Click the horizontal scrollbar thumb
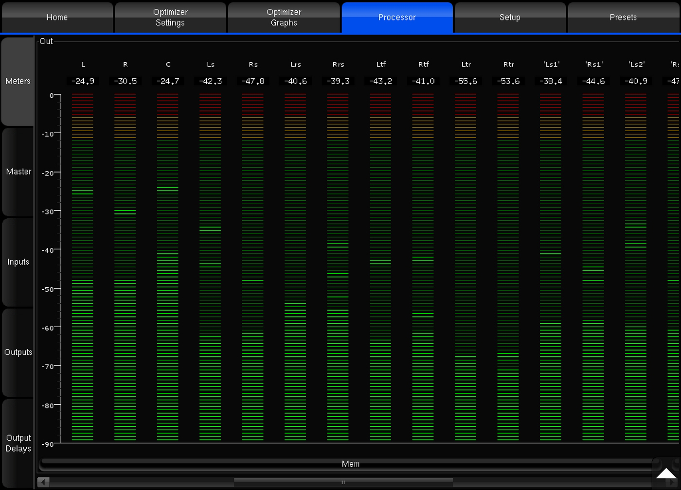Viewport: 681px width, 490px height. (x=343, y=482)
